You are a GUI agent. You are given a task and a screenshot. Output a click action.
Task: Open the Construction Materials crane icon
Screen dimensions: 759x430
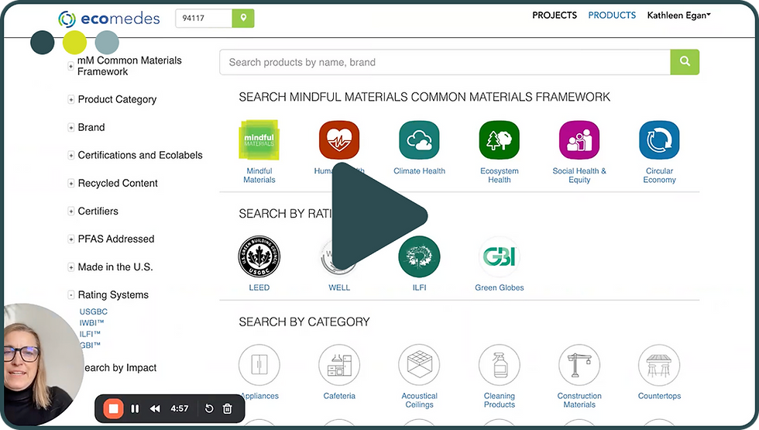click(x=579, y=365)
